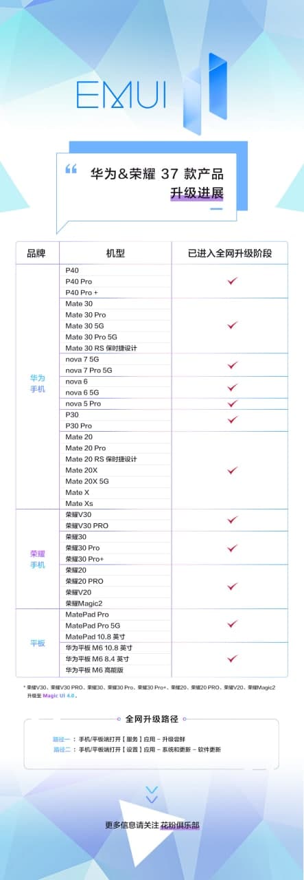Click the 平板 category label
This screenshot has height=880, width=304.
(37, 643)
